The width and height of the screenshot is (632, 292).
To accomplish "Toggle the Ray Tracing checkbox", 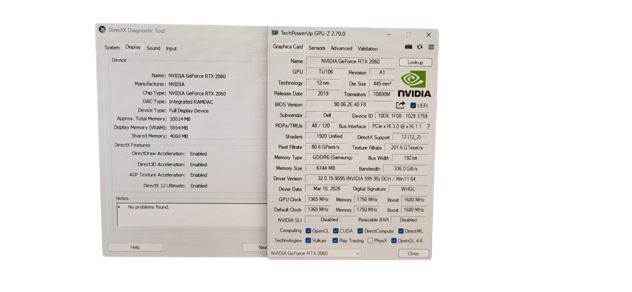I will 335,240.
